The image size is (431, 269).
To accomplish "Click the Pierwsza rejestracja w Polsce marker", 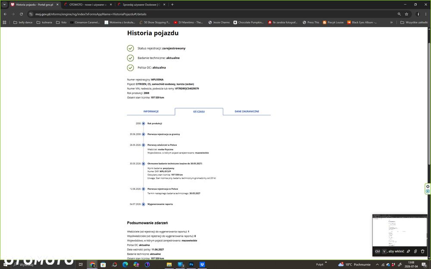I will pyautogui.click(x=143, y=189).
